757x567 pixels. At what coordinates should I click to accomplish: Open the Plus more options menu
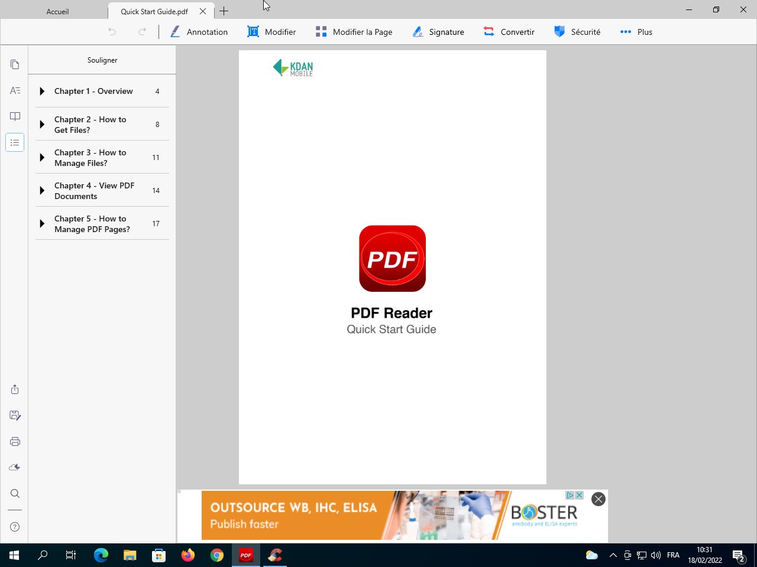coord(636,32)
